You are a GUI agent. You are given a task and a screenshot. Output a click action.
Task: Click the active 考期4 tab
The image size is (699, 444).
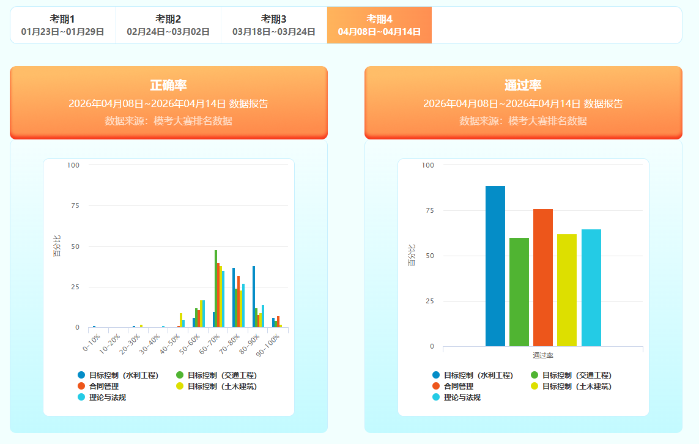pos(379,25)
